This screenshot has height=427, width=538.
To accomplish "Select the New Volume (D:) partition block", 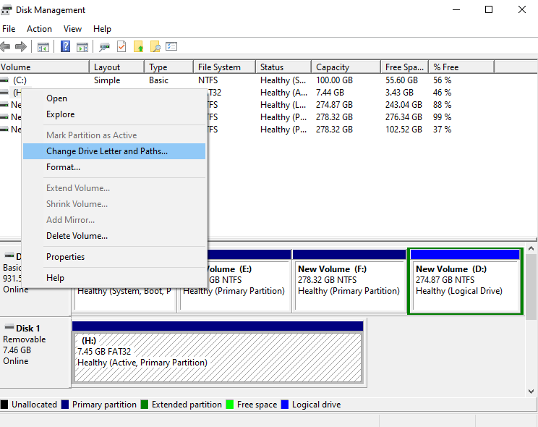I will [465, 281].
